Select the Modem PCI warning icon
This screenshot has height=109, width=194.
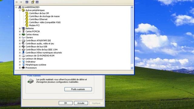point(27,25)
